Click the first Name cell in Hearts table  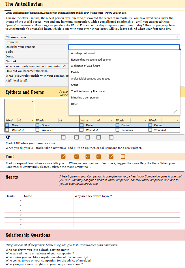point(48,201)
